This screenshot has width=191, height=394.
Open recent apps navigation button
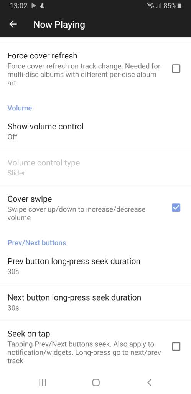pyautogui.click(x=43, y=382)
